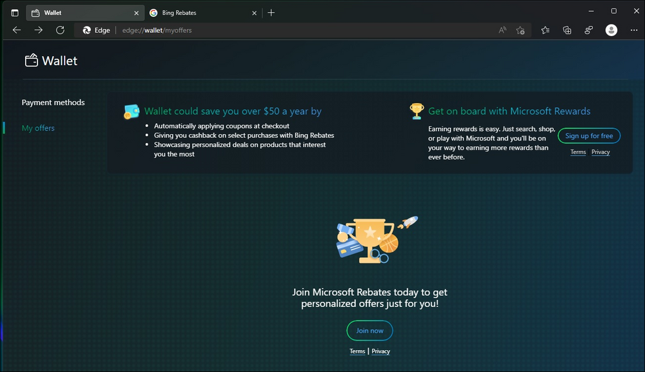Select Payment methods in the sidebar
Image resolution: width=645 pixels, height=372 pixels.
click(x=53, y=102)
